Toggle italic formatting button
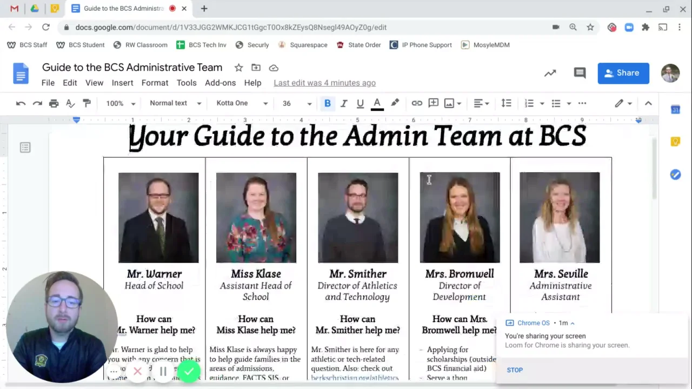The height and width of the screenshot is (389, 692). pos(344,103)
